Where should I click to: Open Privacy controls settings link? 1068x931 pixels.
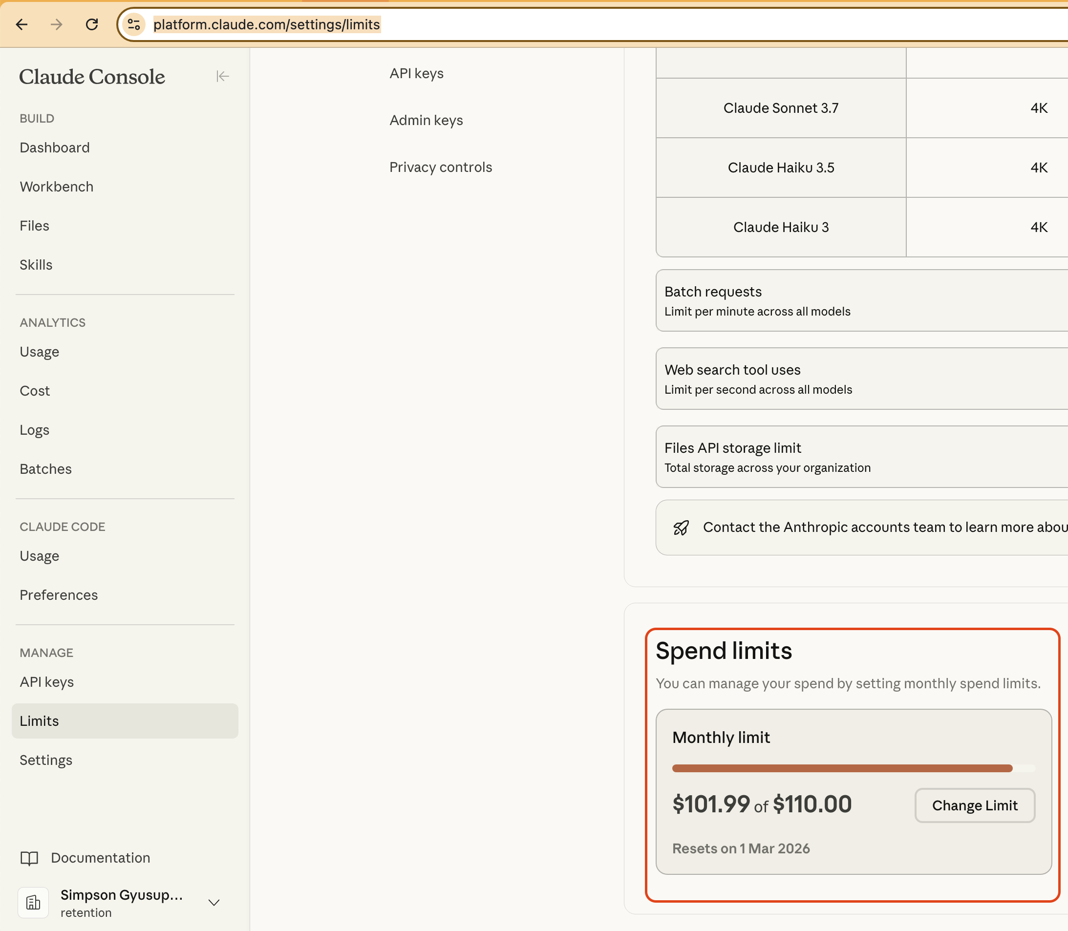pos(440,167)
